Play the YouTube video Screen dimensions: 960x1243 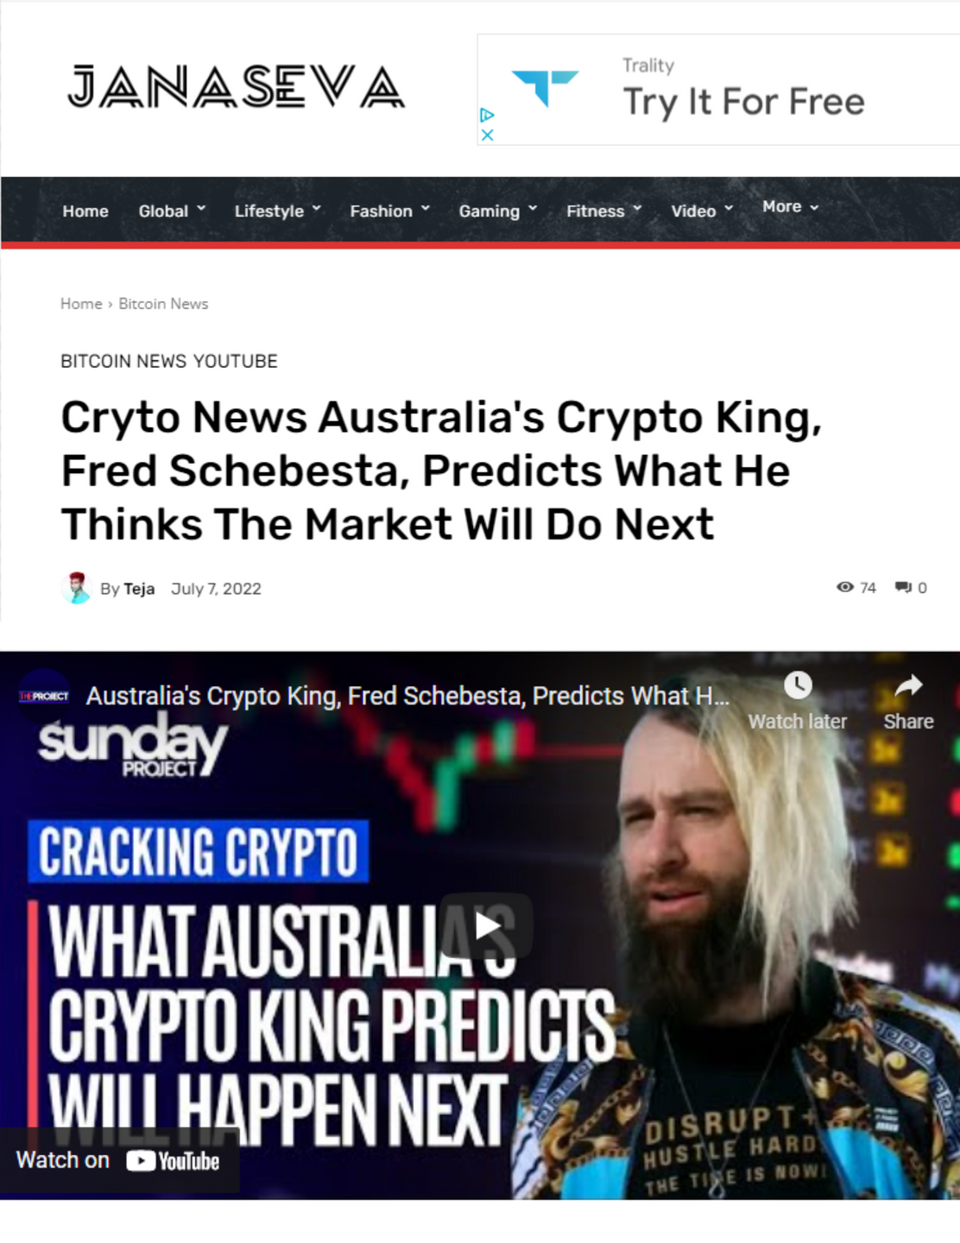486,925
